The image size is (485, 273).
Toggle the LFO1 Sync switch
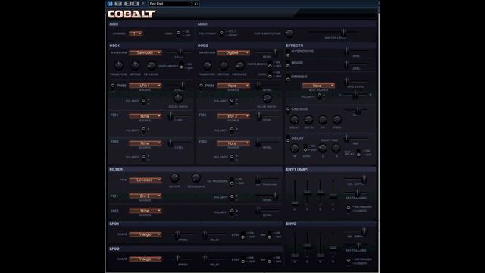tap(242, 235)
